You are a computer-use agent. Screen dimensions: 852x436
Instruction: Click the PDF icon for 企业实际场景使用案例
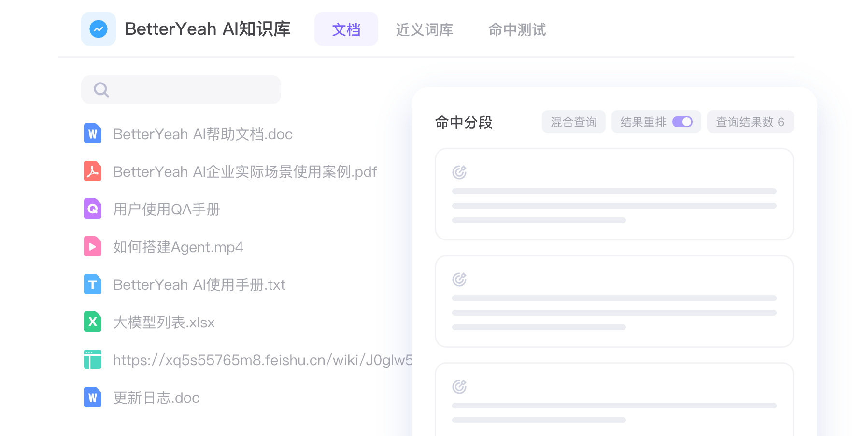click(x=93, y=171)
